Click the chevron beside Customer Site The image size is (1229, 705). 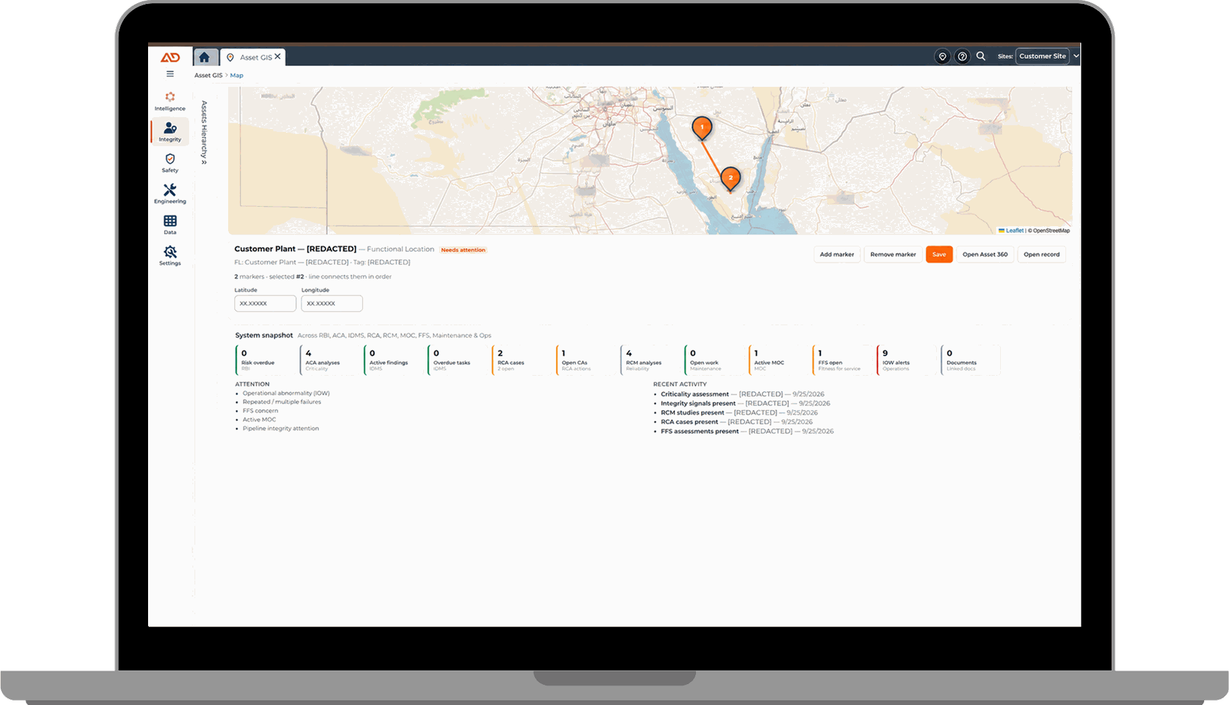[x=1076, y=56]
